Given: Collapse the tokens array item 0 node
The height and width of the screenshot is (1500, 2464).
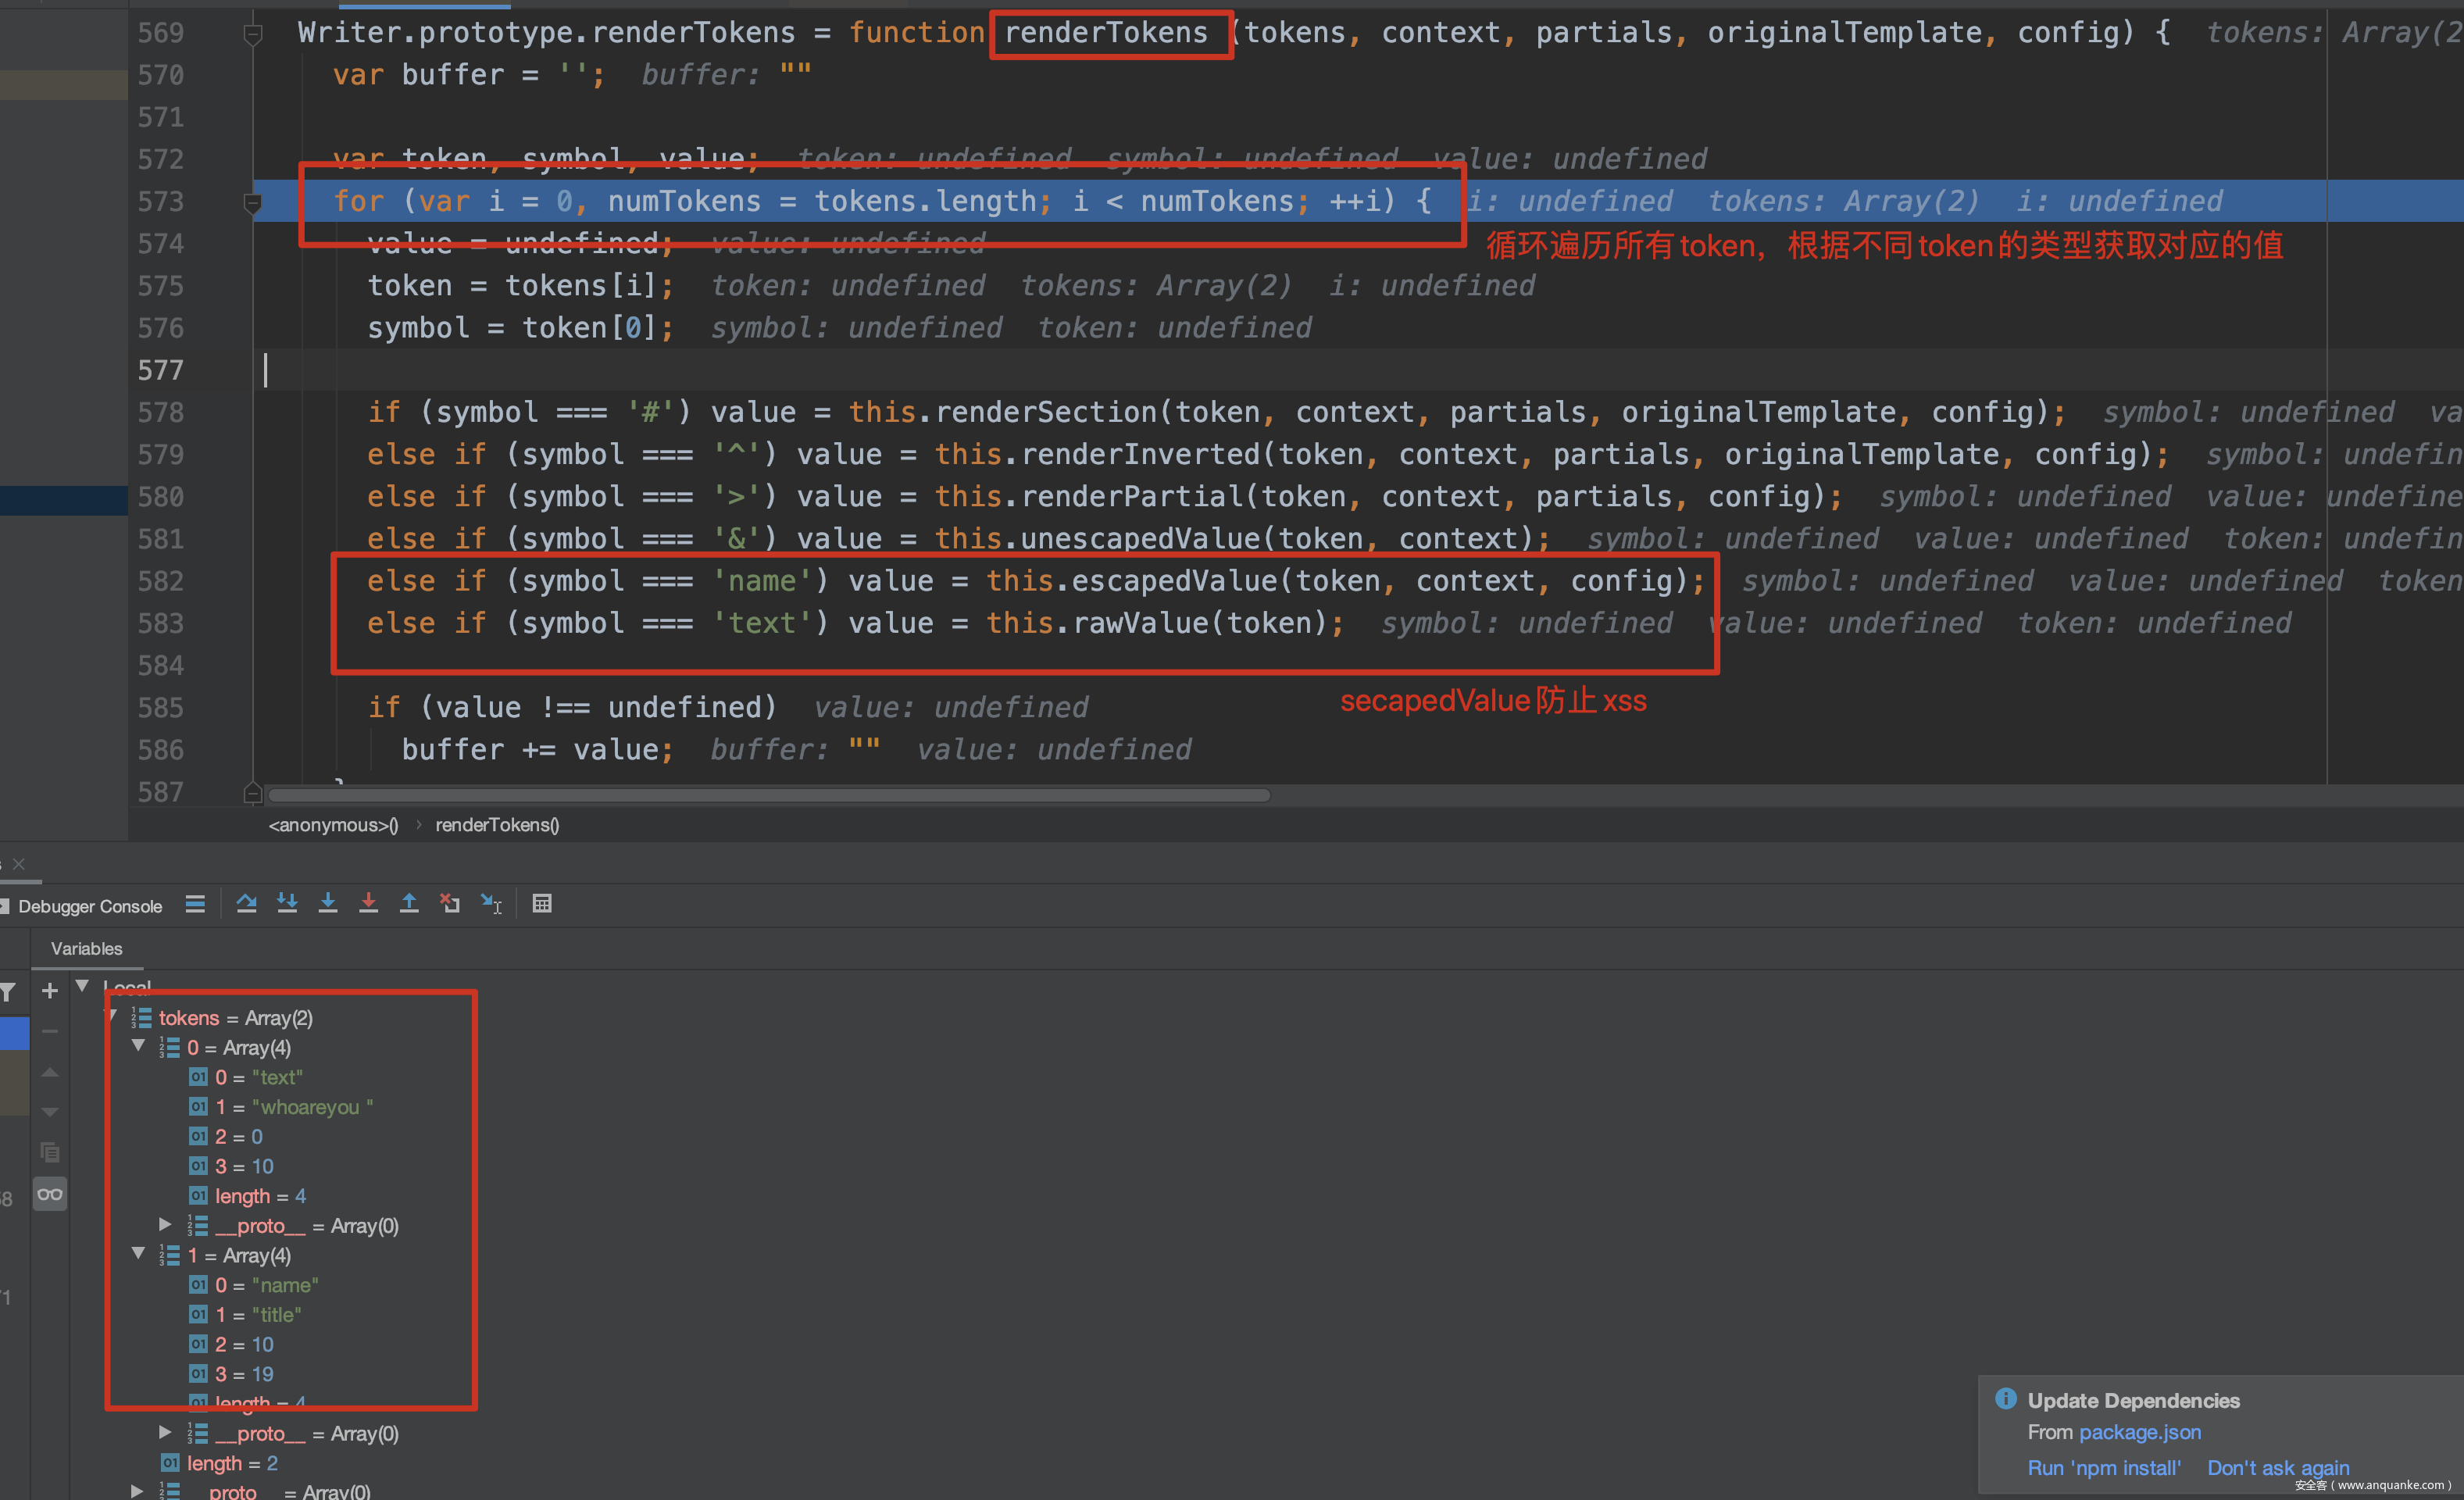Looking at the screenshot, I should point(139,1046).
